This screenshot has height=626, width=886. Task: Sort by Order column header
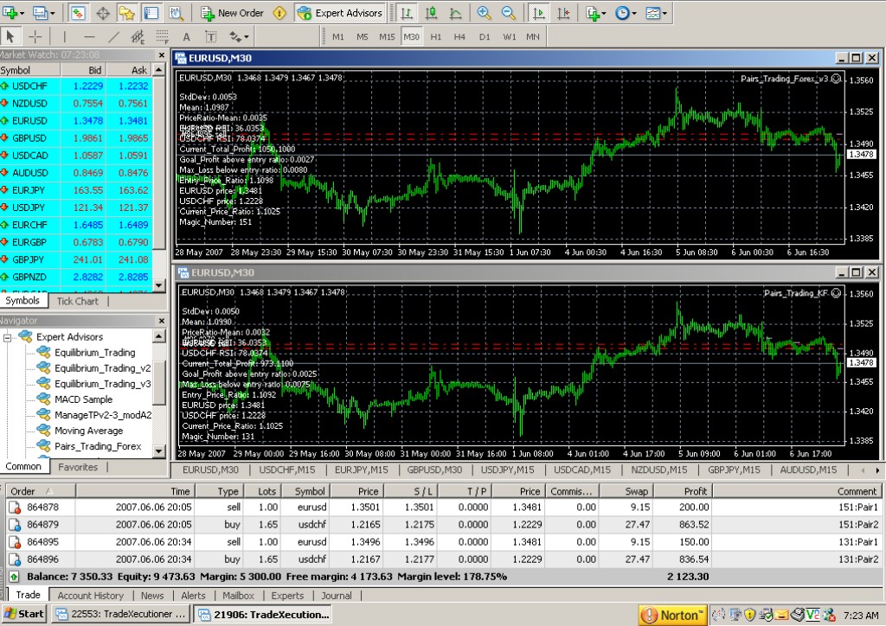pyautogui.click(x=40, y=491)
